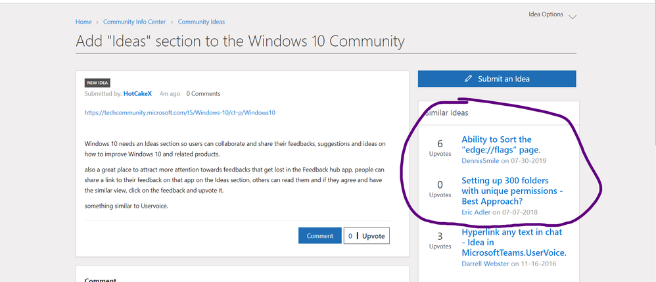
Task: Open HotCakeX author profile link
Action: tap(137, 94)
